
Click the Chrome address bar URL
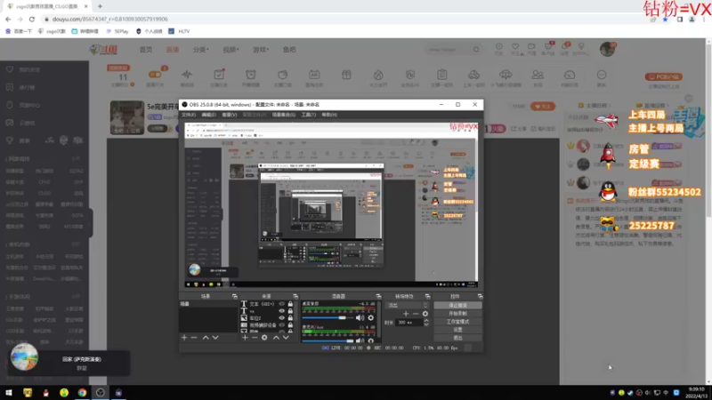109,19
